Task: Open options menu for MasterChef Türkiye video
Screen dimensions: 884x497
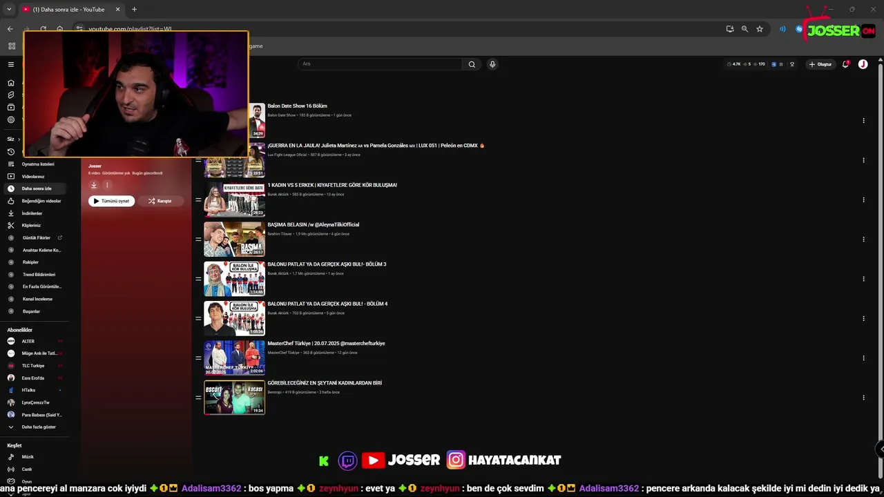Action: 863,358
